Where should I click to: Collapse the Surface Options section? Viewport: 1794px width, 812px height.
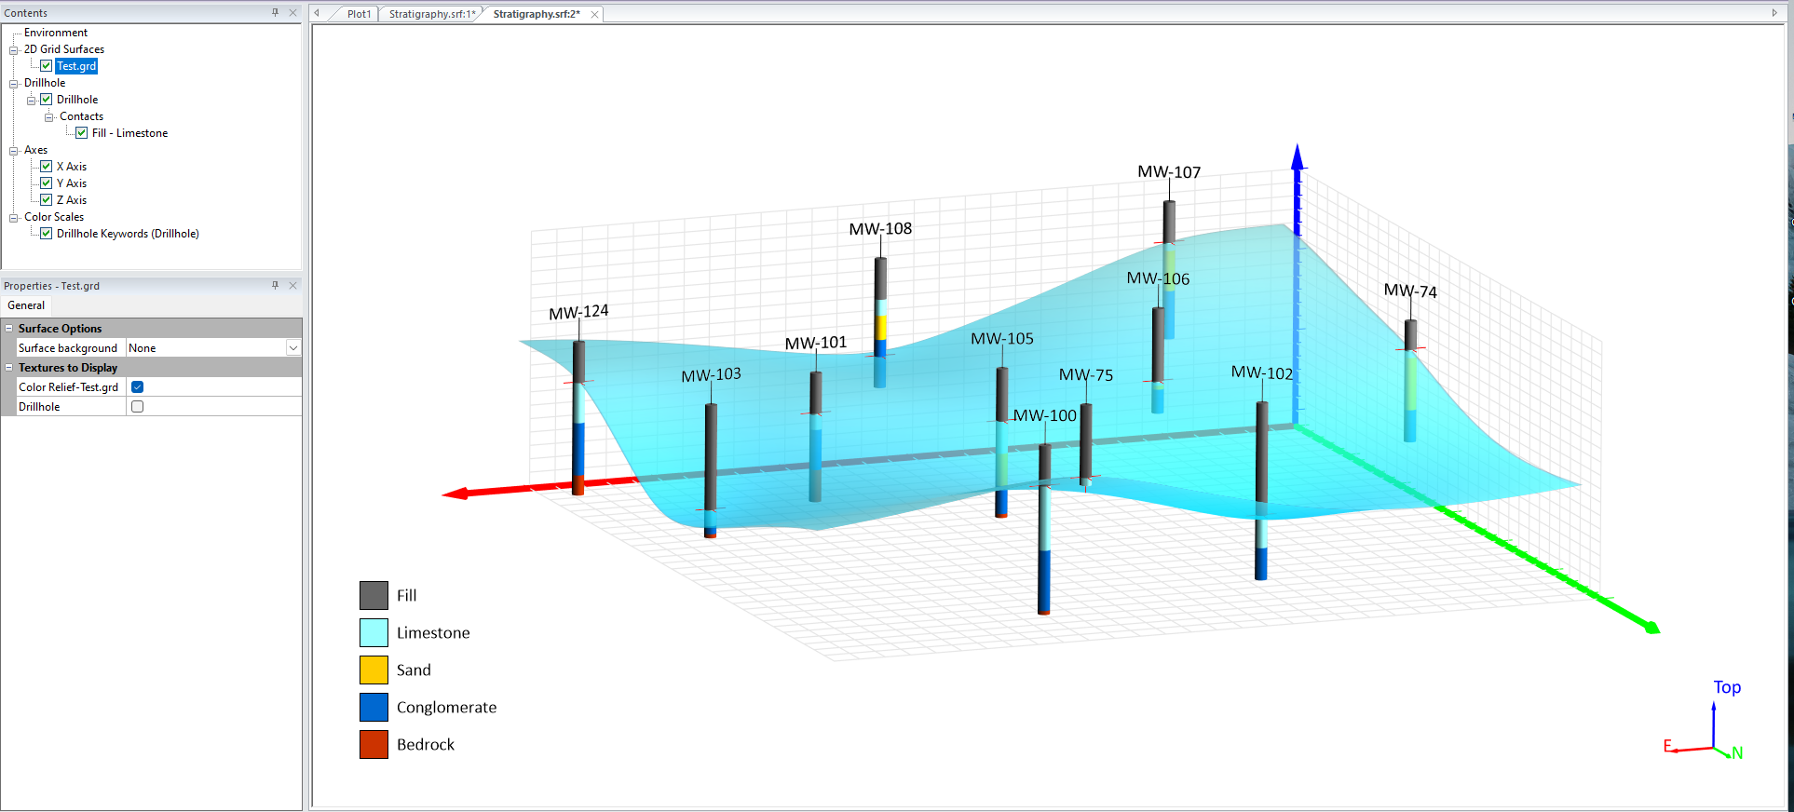pos(9,329)
